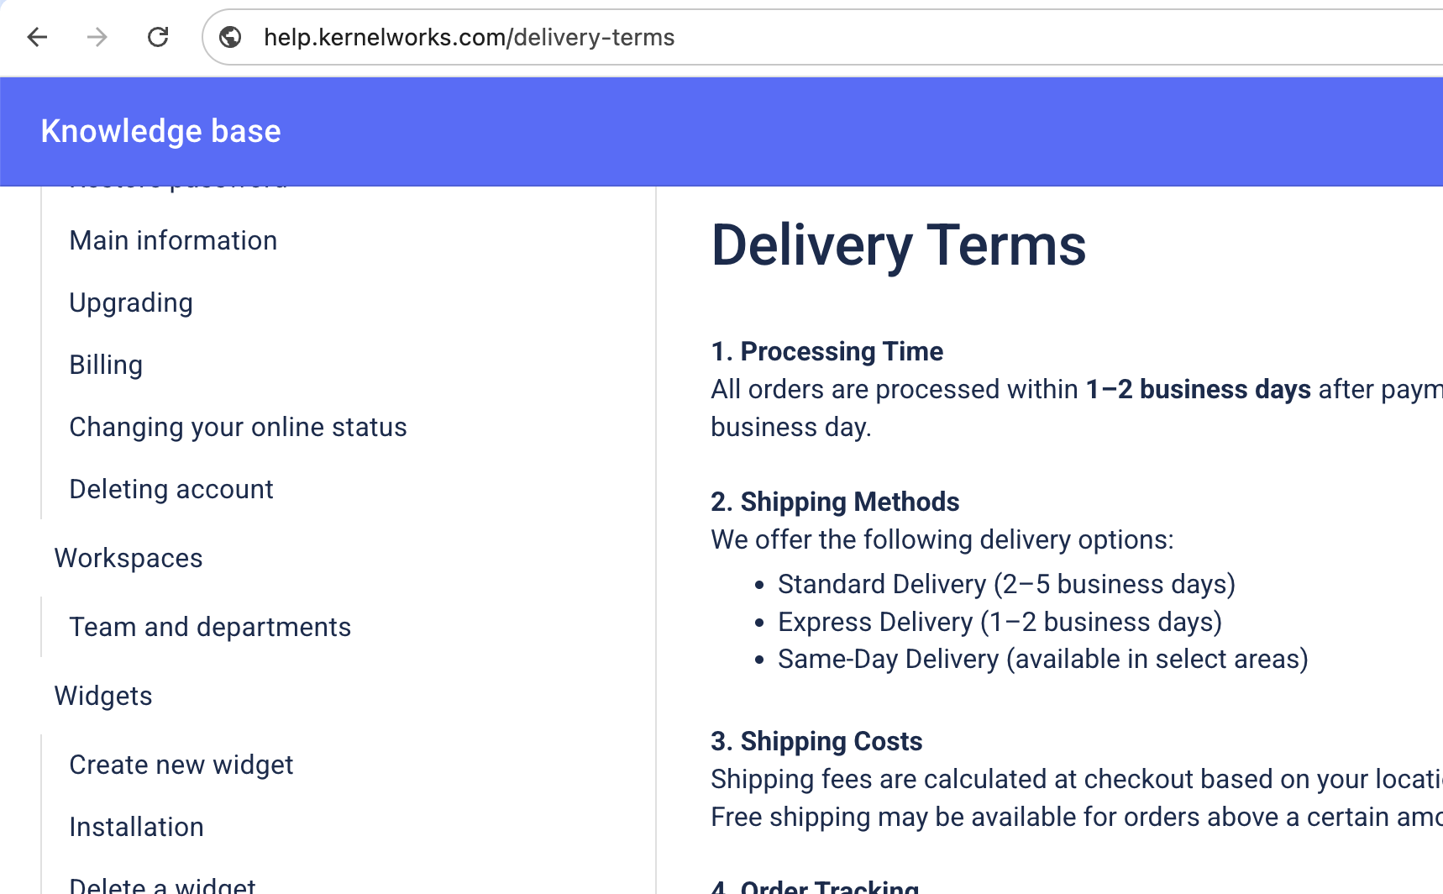Open Changing your online status article

click(x=238, y=427)
